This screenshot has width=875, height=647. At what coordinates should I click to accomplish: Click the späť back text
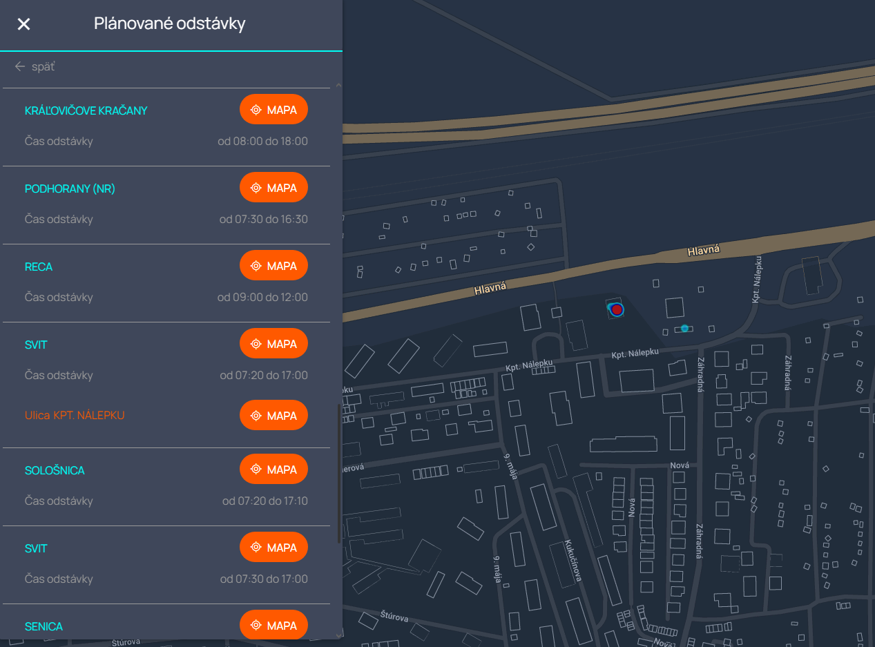click(44, 67)
